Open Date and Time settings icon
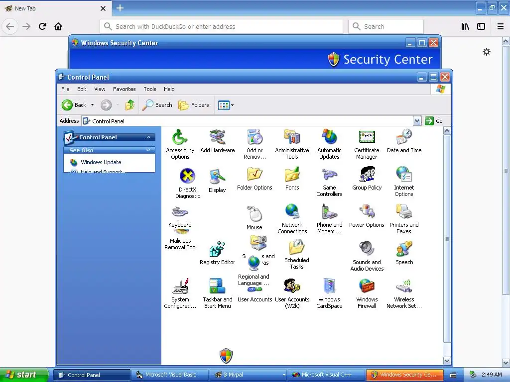This screenshot has width=510, height=382. [x=404, y=141]
